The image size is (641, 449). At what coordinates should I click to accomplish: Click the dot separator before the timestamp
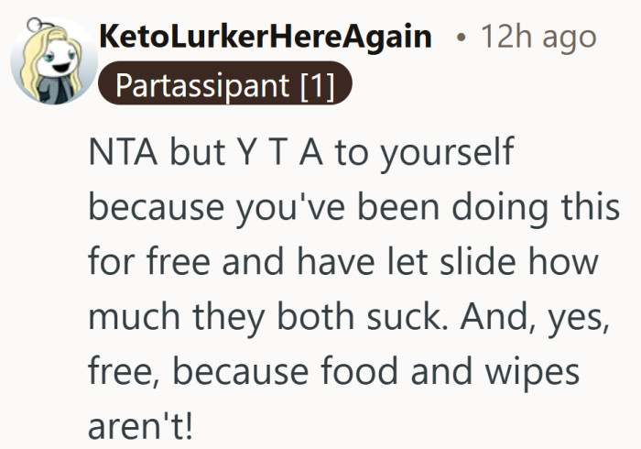[x=462, y=38]
